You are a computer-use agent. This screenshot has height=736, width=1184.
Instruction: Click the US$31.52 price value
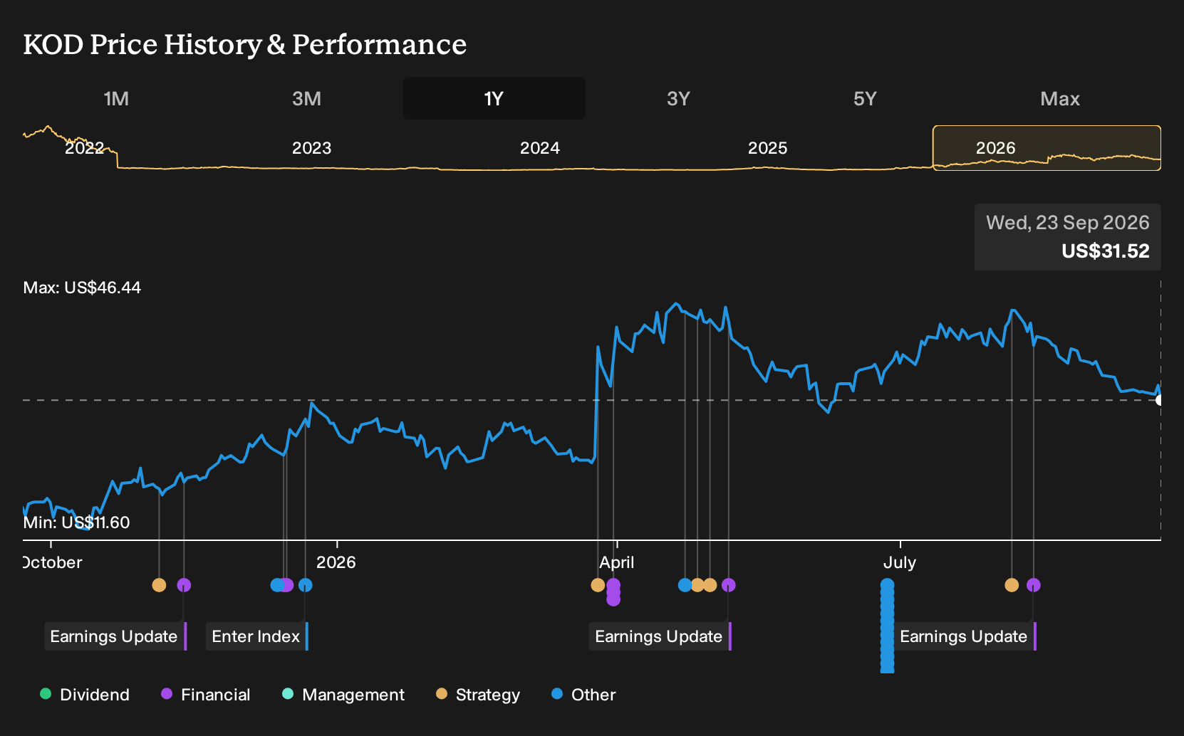pyautogui.click(x=1106, y=251)
